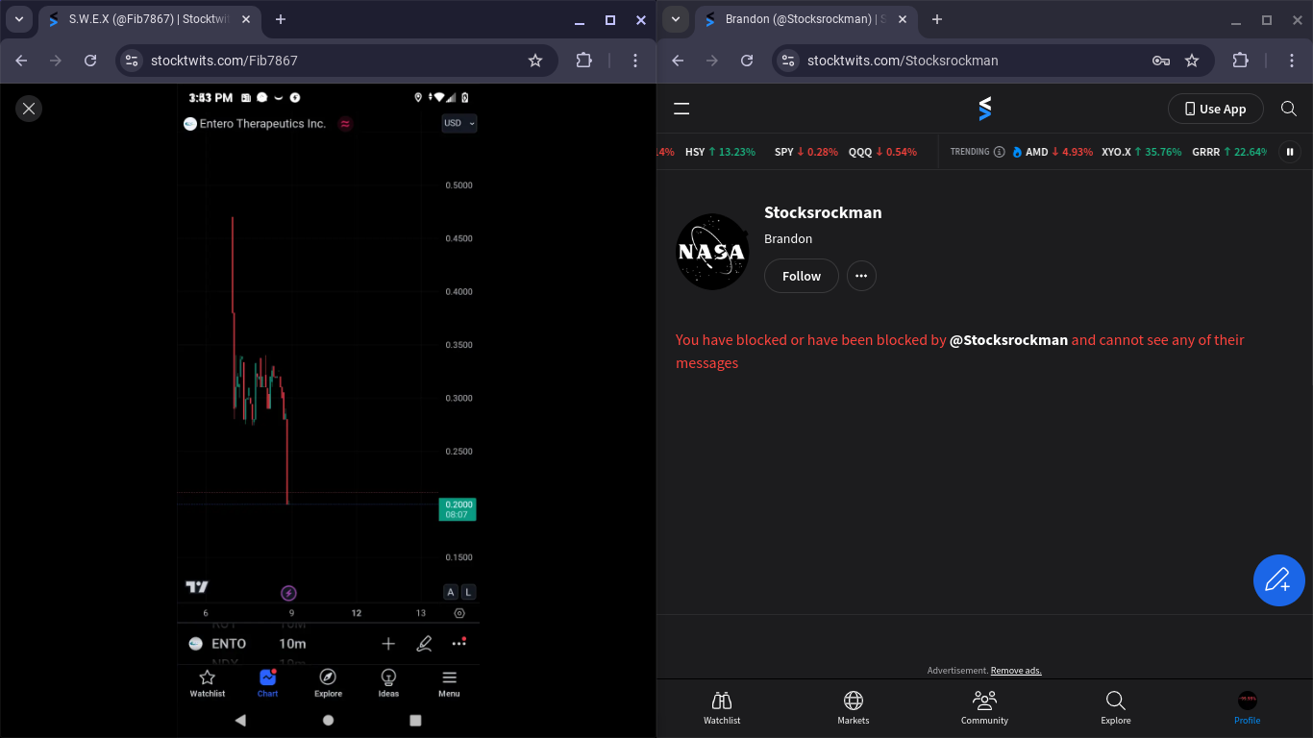Open the Profile tab
Viewport: 1313px width, 738px height.
click(1248, 708)
